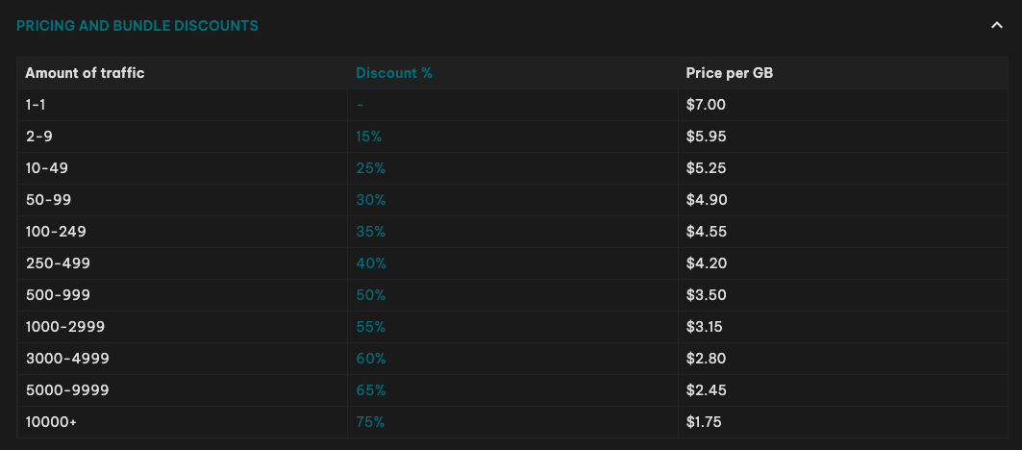
Task: Click the Discount % column header
Action: tap(393, 73)
